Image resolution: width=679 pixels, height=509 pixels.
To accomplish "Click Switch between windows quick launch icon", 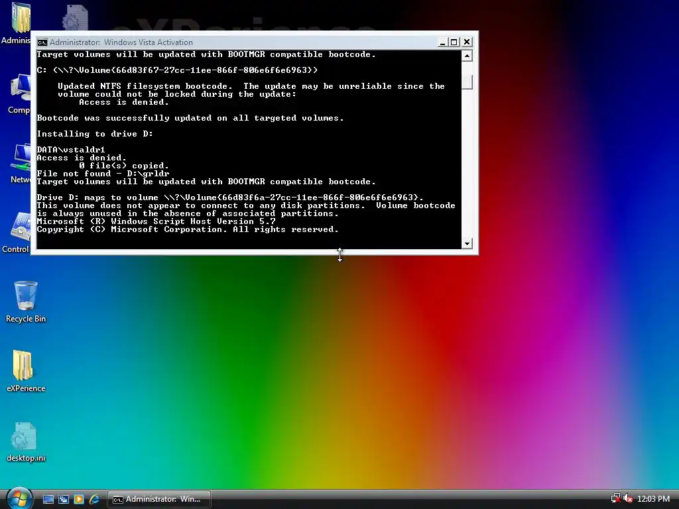I will click(x=64, y=499).
